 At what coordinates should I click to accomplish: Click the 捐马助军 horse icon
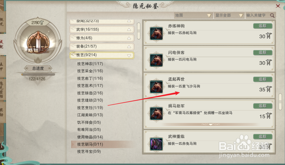[156, 113]
